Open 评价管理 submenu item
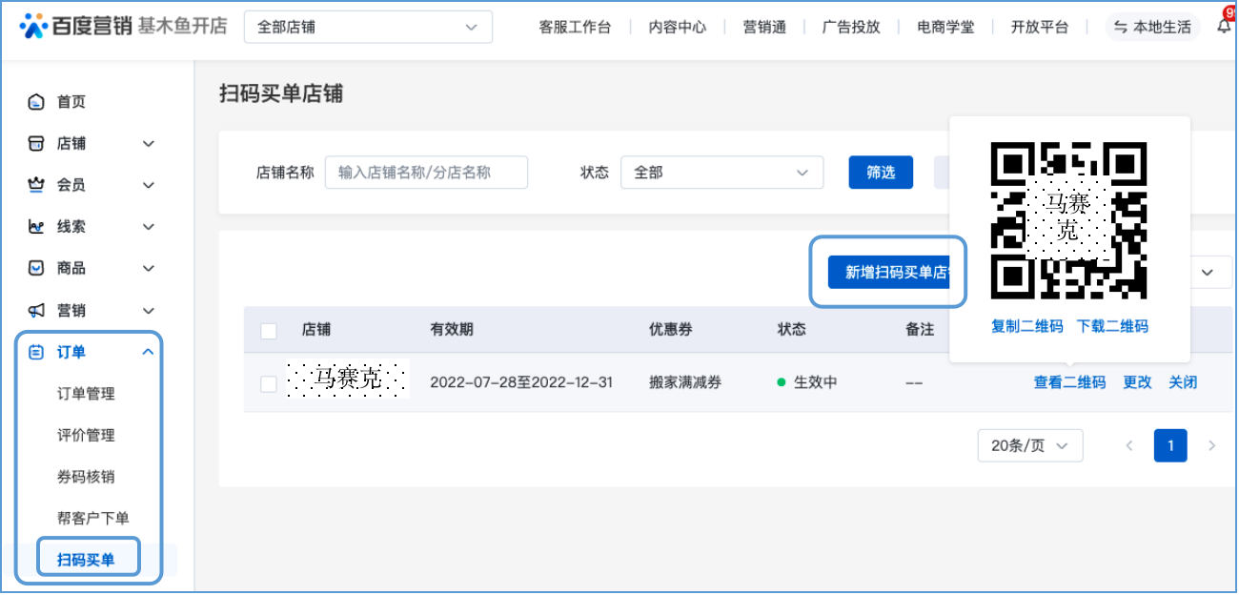 [86, 435]
